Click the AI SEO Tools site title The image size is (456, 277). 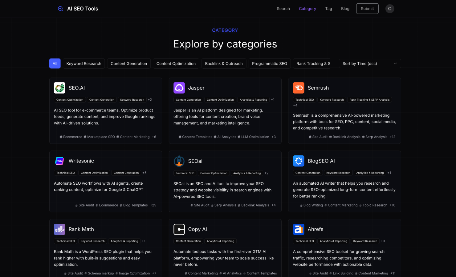(83, 9)
